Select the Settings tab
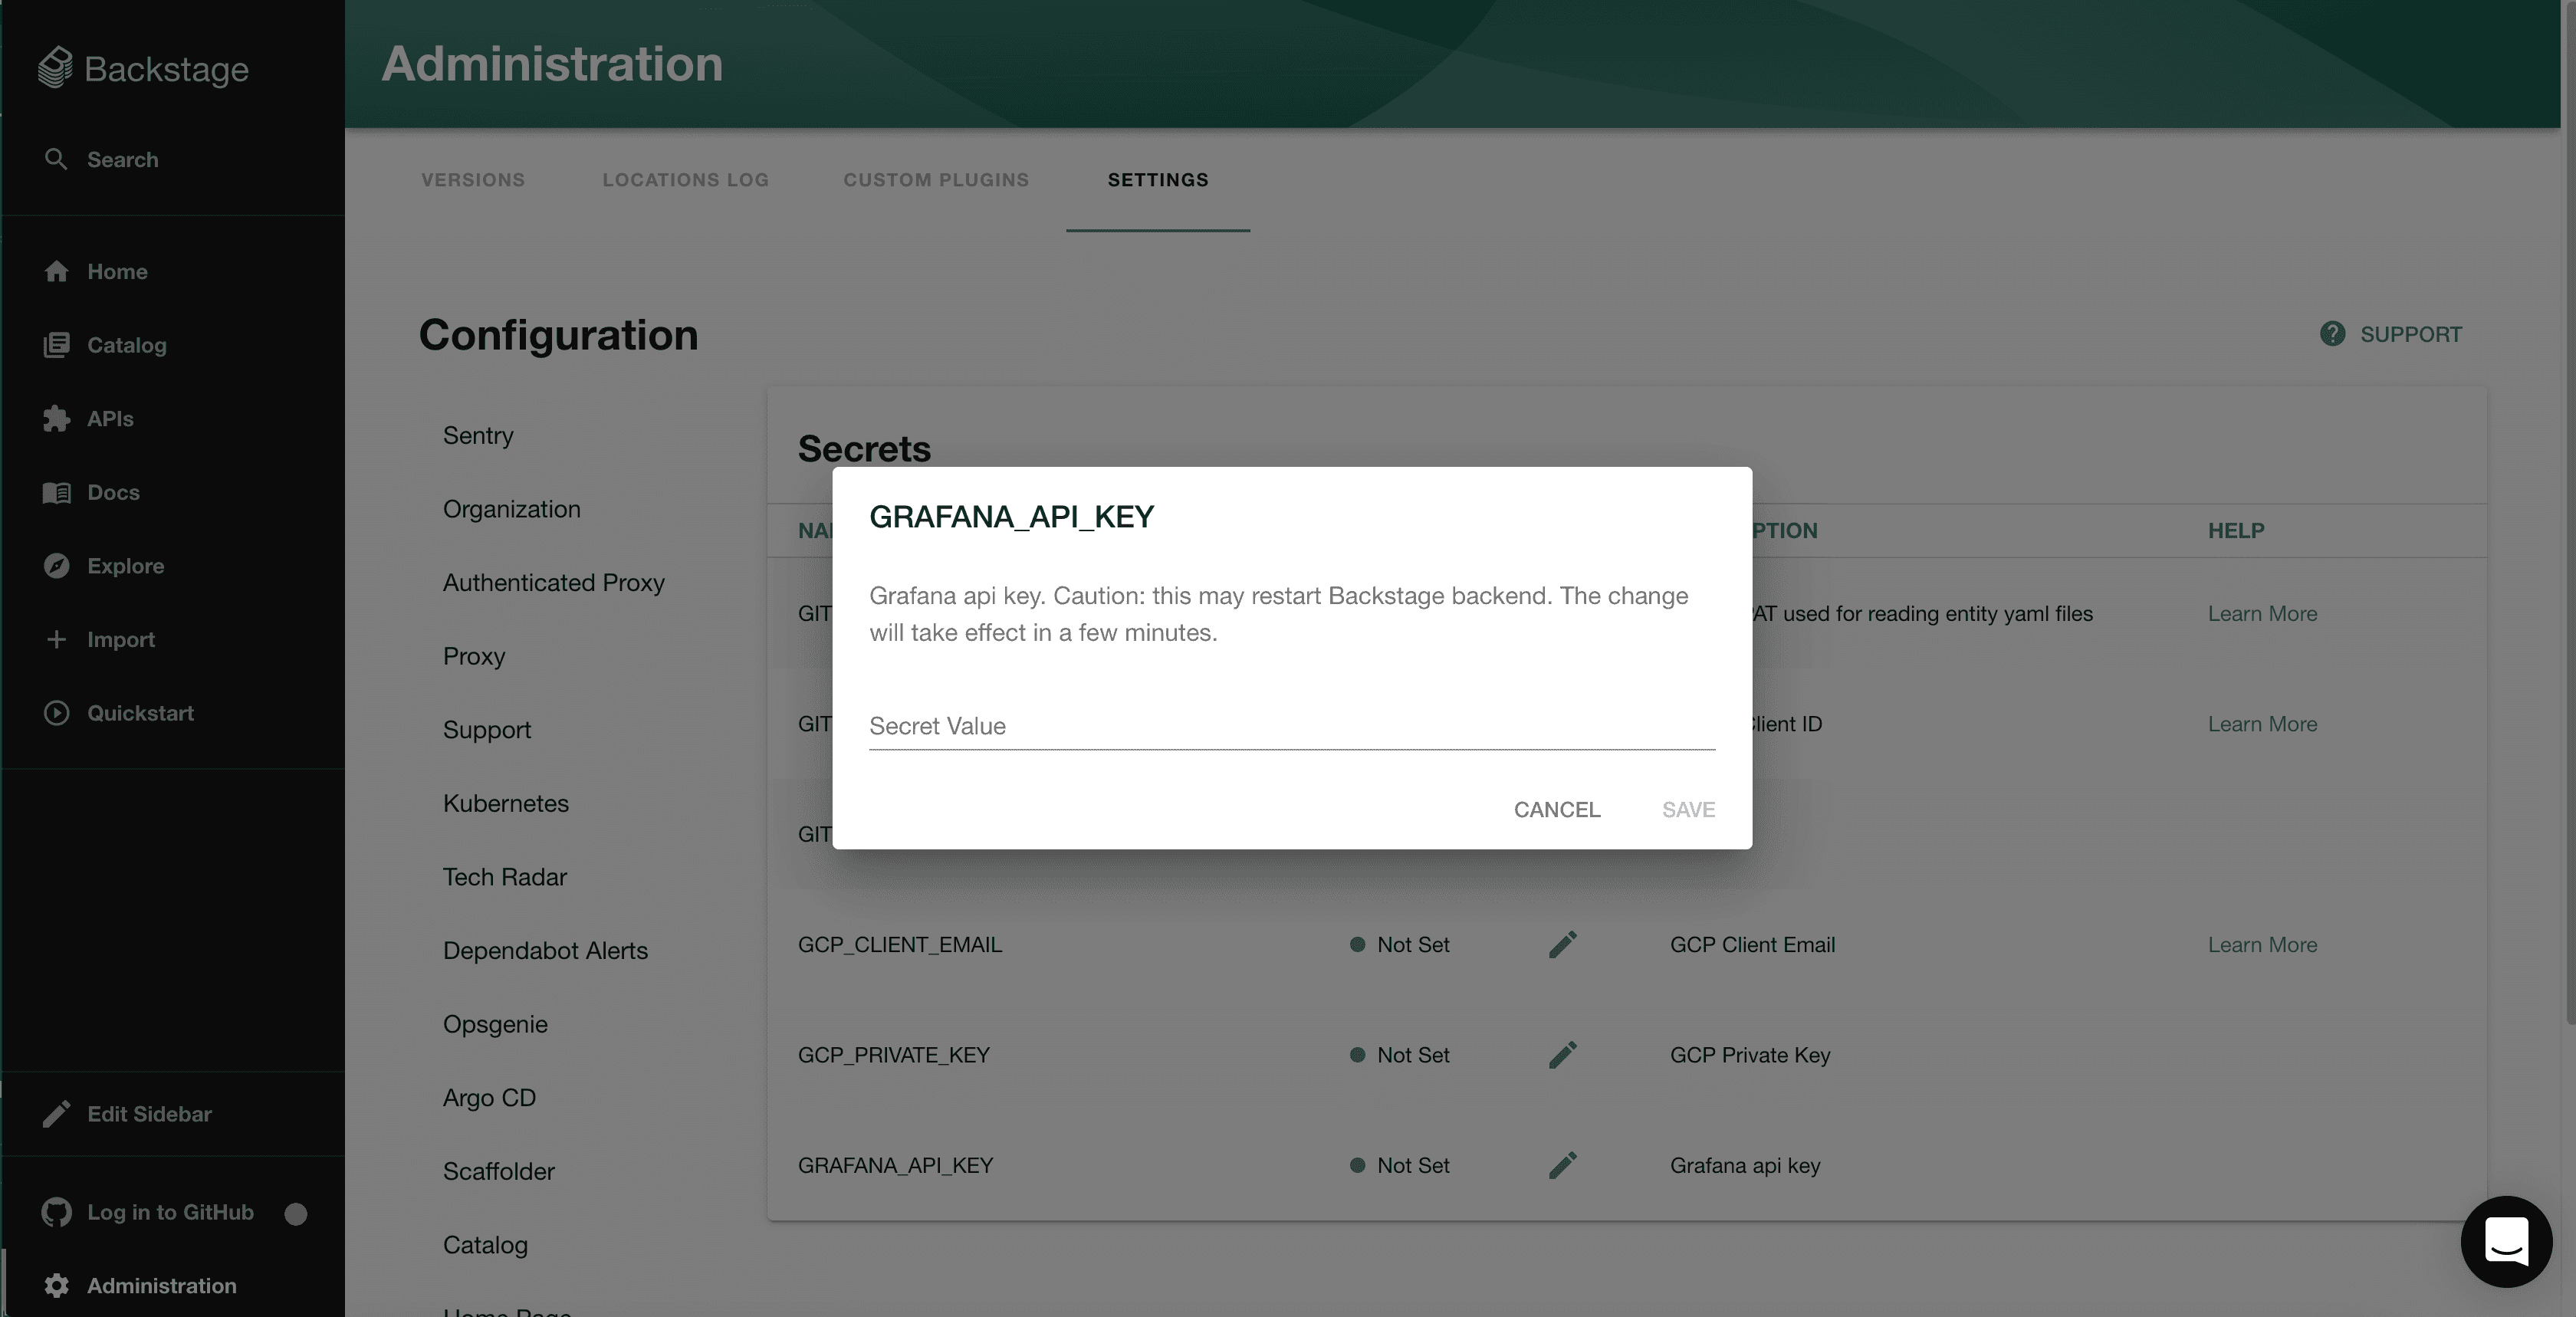The height and width of the screenshot is (1317, 2576). pyautogui.click(x=1158, y=180)
